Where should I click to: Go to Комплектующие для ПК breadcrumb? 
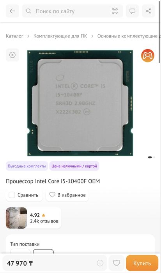pos(60,36)
